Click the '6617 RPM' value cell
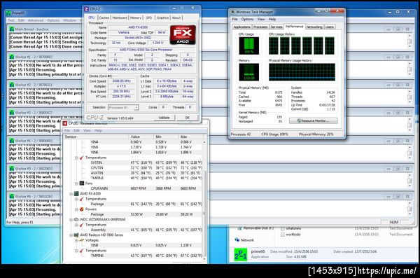Image resolution: width=420 pixels, height=278 pixels. (138, 188)
